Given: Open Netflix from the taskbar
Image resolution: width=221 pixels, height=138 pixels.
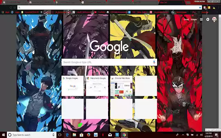Looking at the screenshot, I should pos(103,135).
